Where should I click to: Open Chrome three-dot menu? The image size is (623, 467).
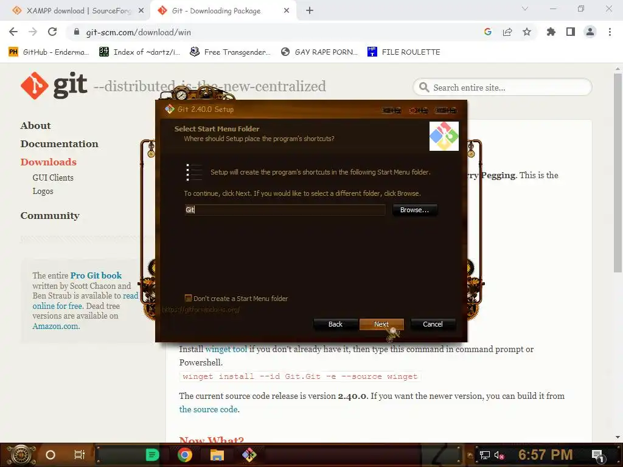tap(610, 32)
